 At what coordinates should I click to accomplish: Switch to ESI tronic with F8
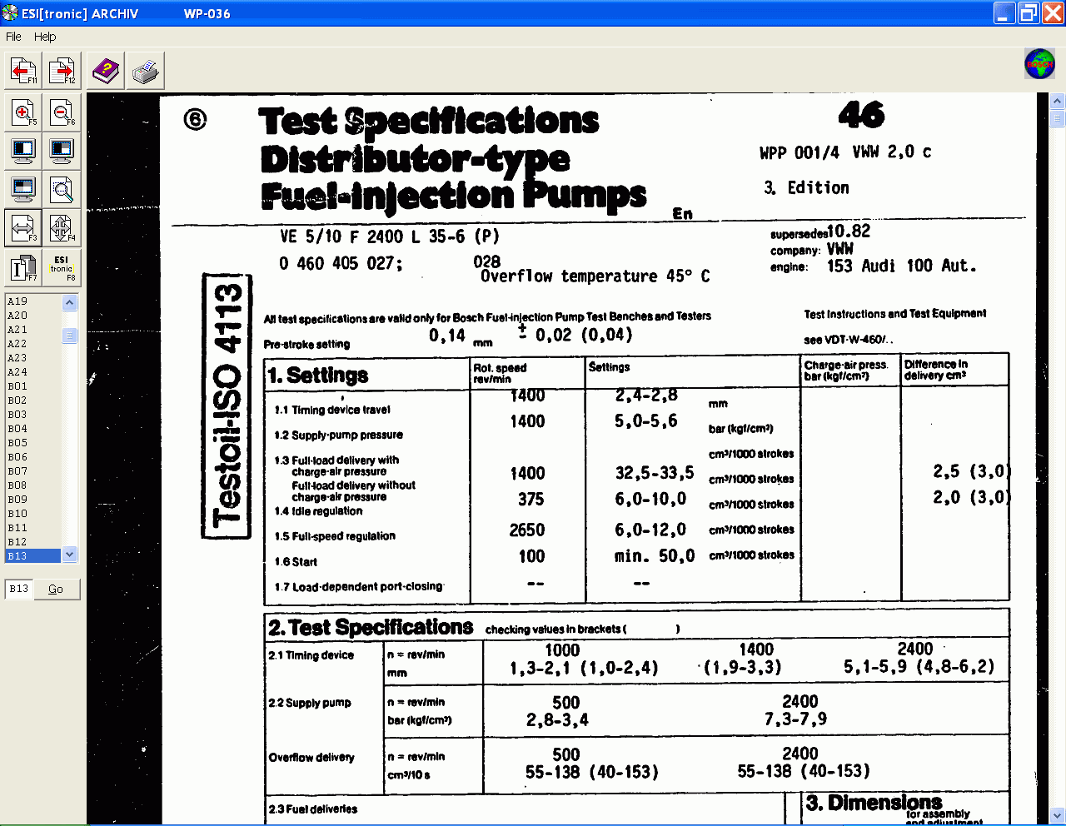[x=62, y=266]
